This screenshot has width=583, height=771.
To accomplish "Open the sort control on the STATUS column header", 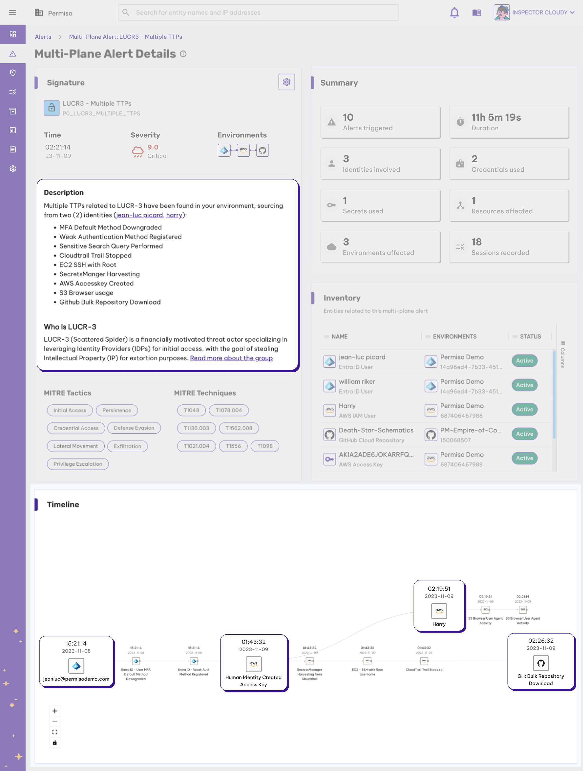I will click(x=515, y=336).
